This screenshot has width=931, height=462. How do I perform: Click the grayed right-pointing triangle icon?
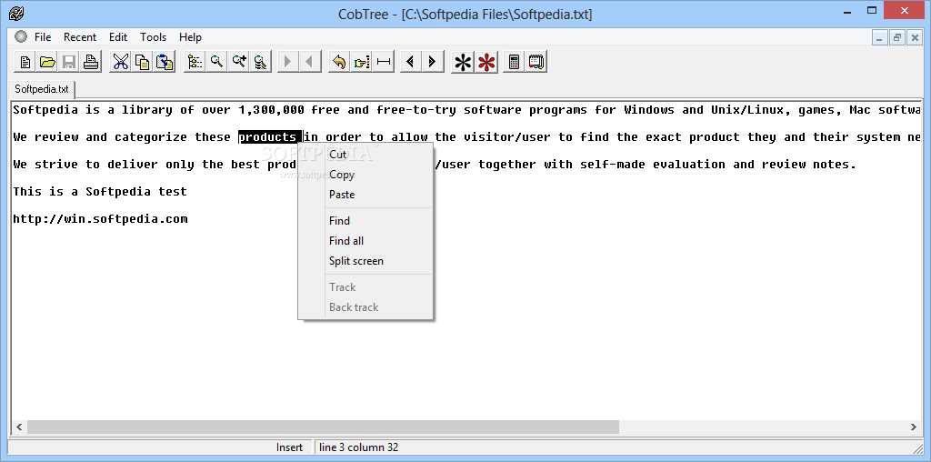288,62
